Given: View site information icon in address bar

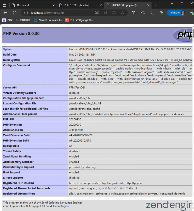Looking at the screenshot, I should [x=26, y=13].
